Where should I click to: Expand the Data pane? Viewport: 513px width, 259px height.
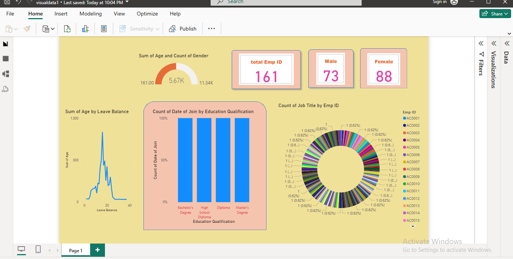506,43
